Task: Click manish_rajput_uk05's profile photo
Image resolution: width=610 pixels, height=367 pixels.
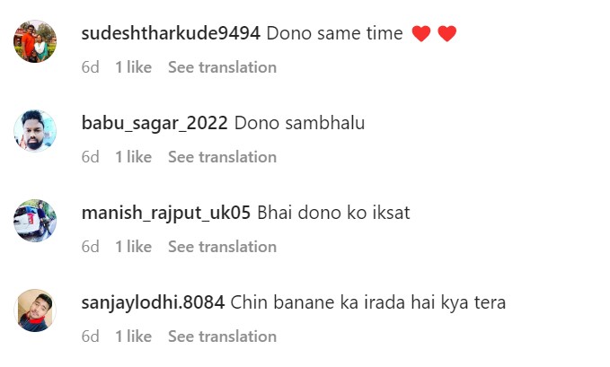Action: (36, 221)
